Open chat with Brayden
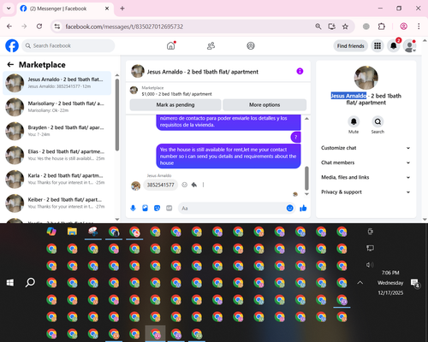This screenshot has height=342, width=428. tap(57, 131)
